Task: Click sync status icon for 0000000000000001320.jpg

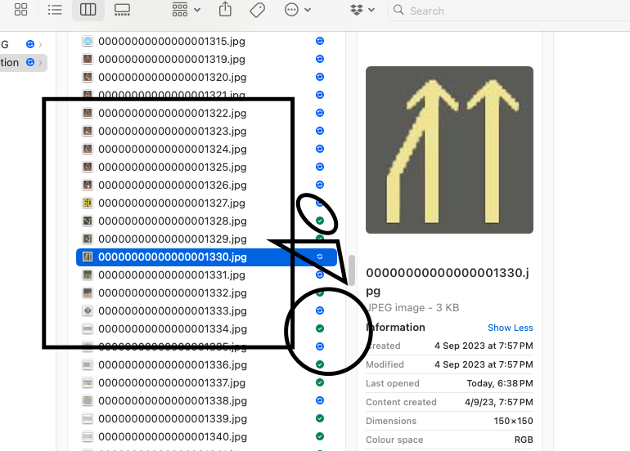Action: point(320,77)
